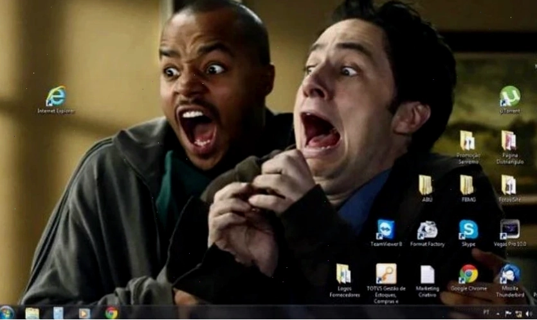The image size is (537, 320).
Task: Select the TOTVS Gestão de Estoques shortcut
Action: tap(386, 284)
